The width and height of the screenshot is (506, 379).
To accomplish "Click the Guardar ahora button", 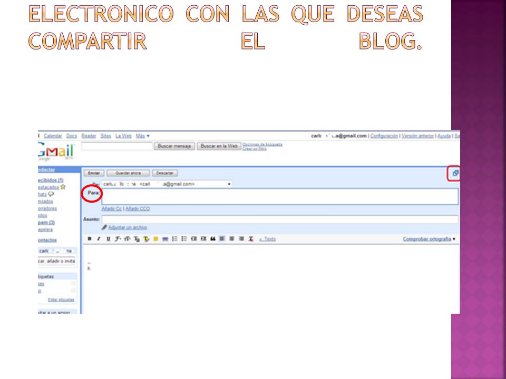I will point(128,173).
